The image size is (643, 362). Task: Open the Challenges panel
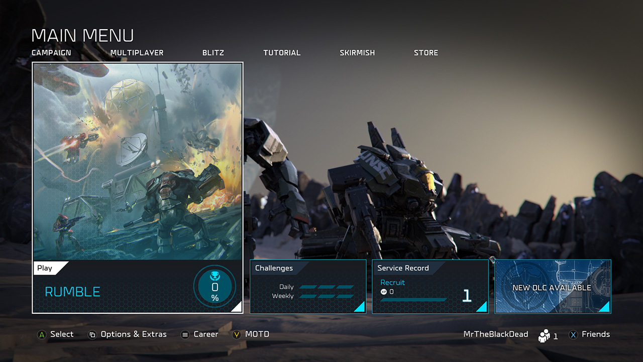pyautogui.click(x=308, y=287)
